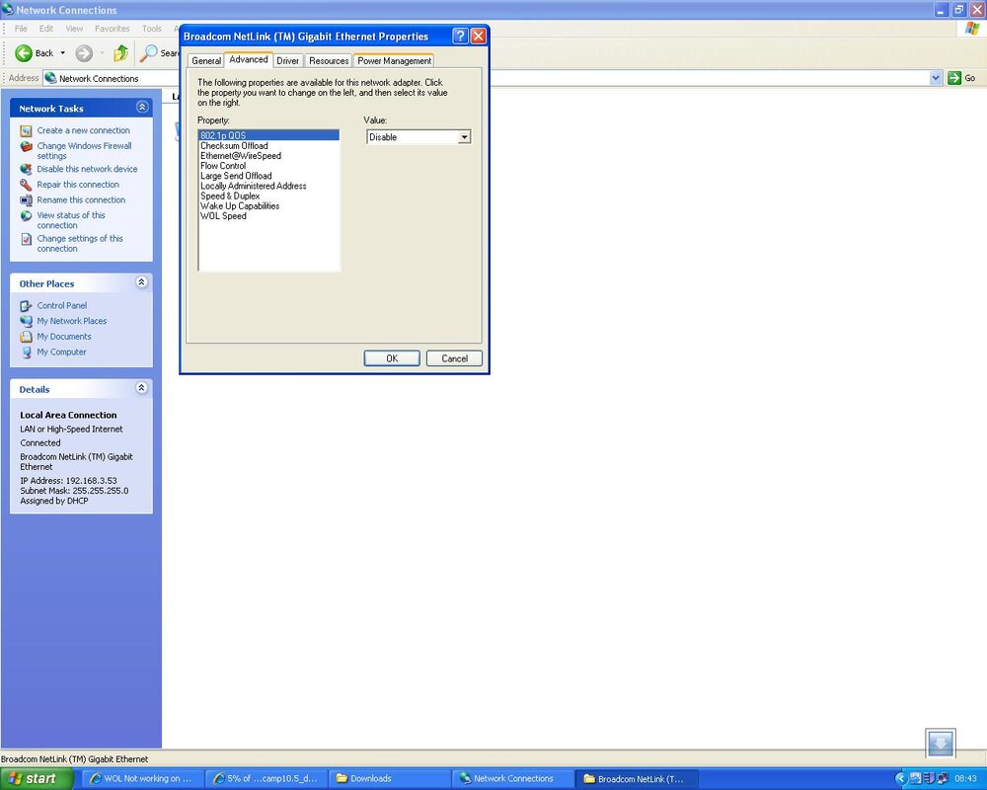The width and height of the screenshot is (987, 790).
Task: Collapse the Details panel
Action: tap(142, 388)
